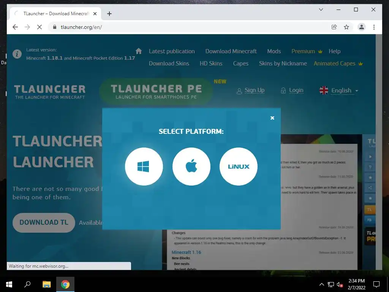Viewport: 389px width, 292px height.
Task: Open the Latest publication menu item
Action: tap(172, 51)
